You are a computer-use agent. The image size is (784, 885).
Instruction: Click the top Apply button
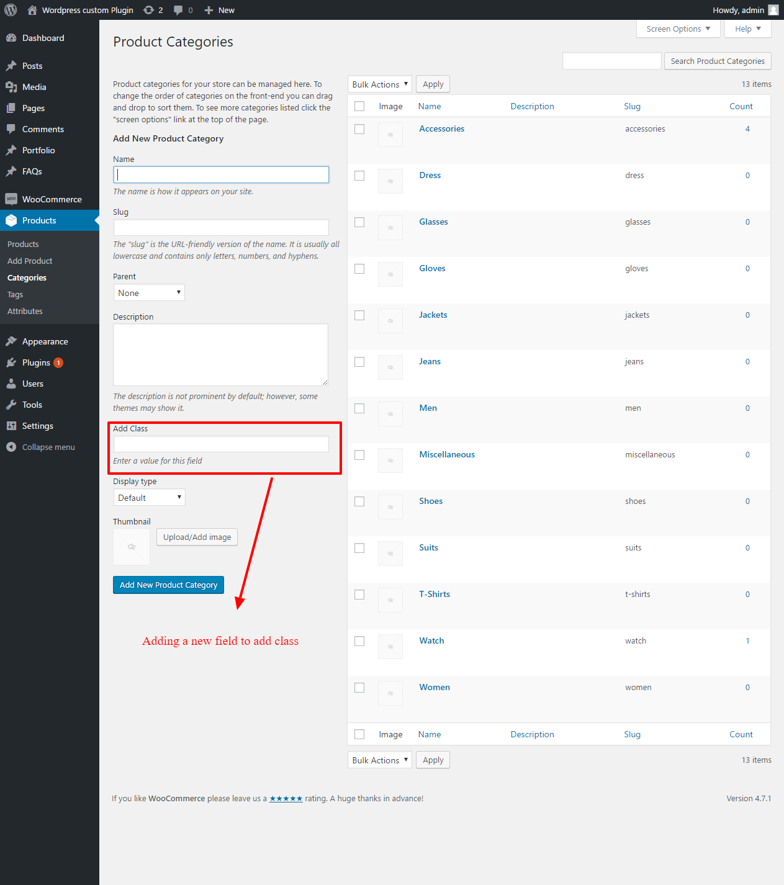tap(433, 84)
